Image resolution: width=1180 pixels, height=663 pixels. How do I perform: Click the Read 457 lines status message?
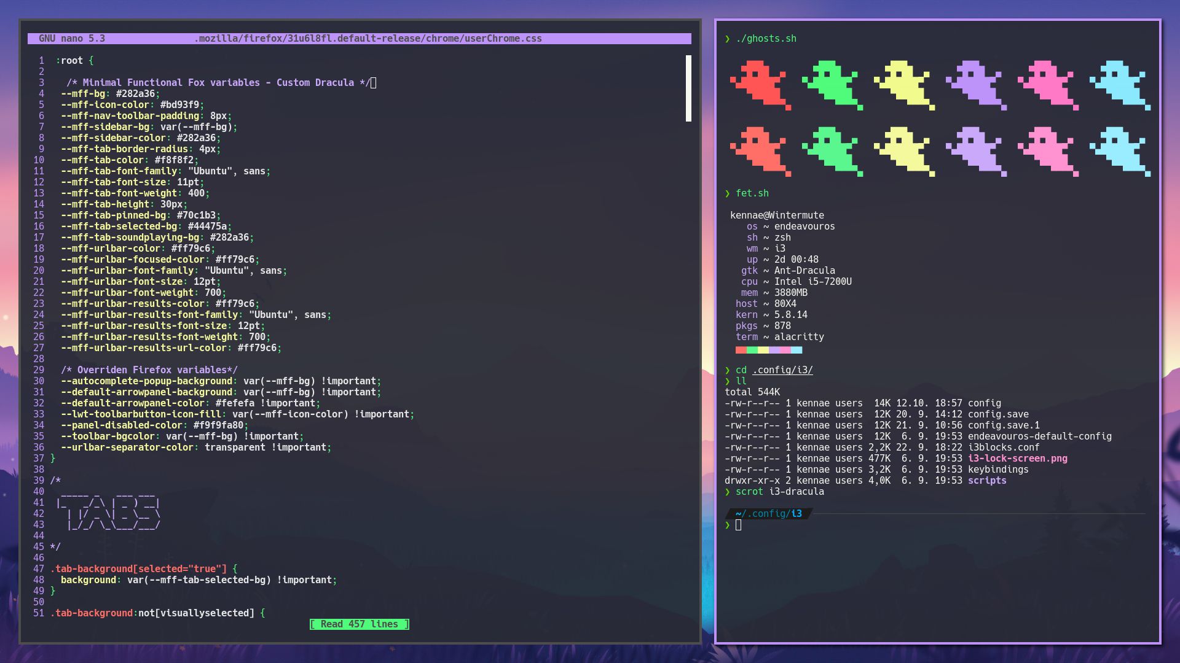tap(359, 624)
